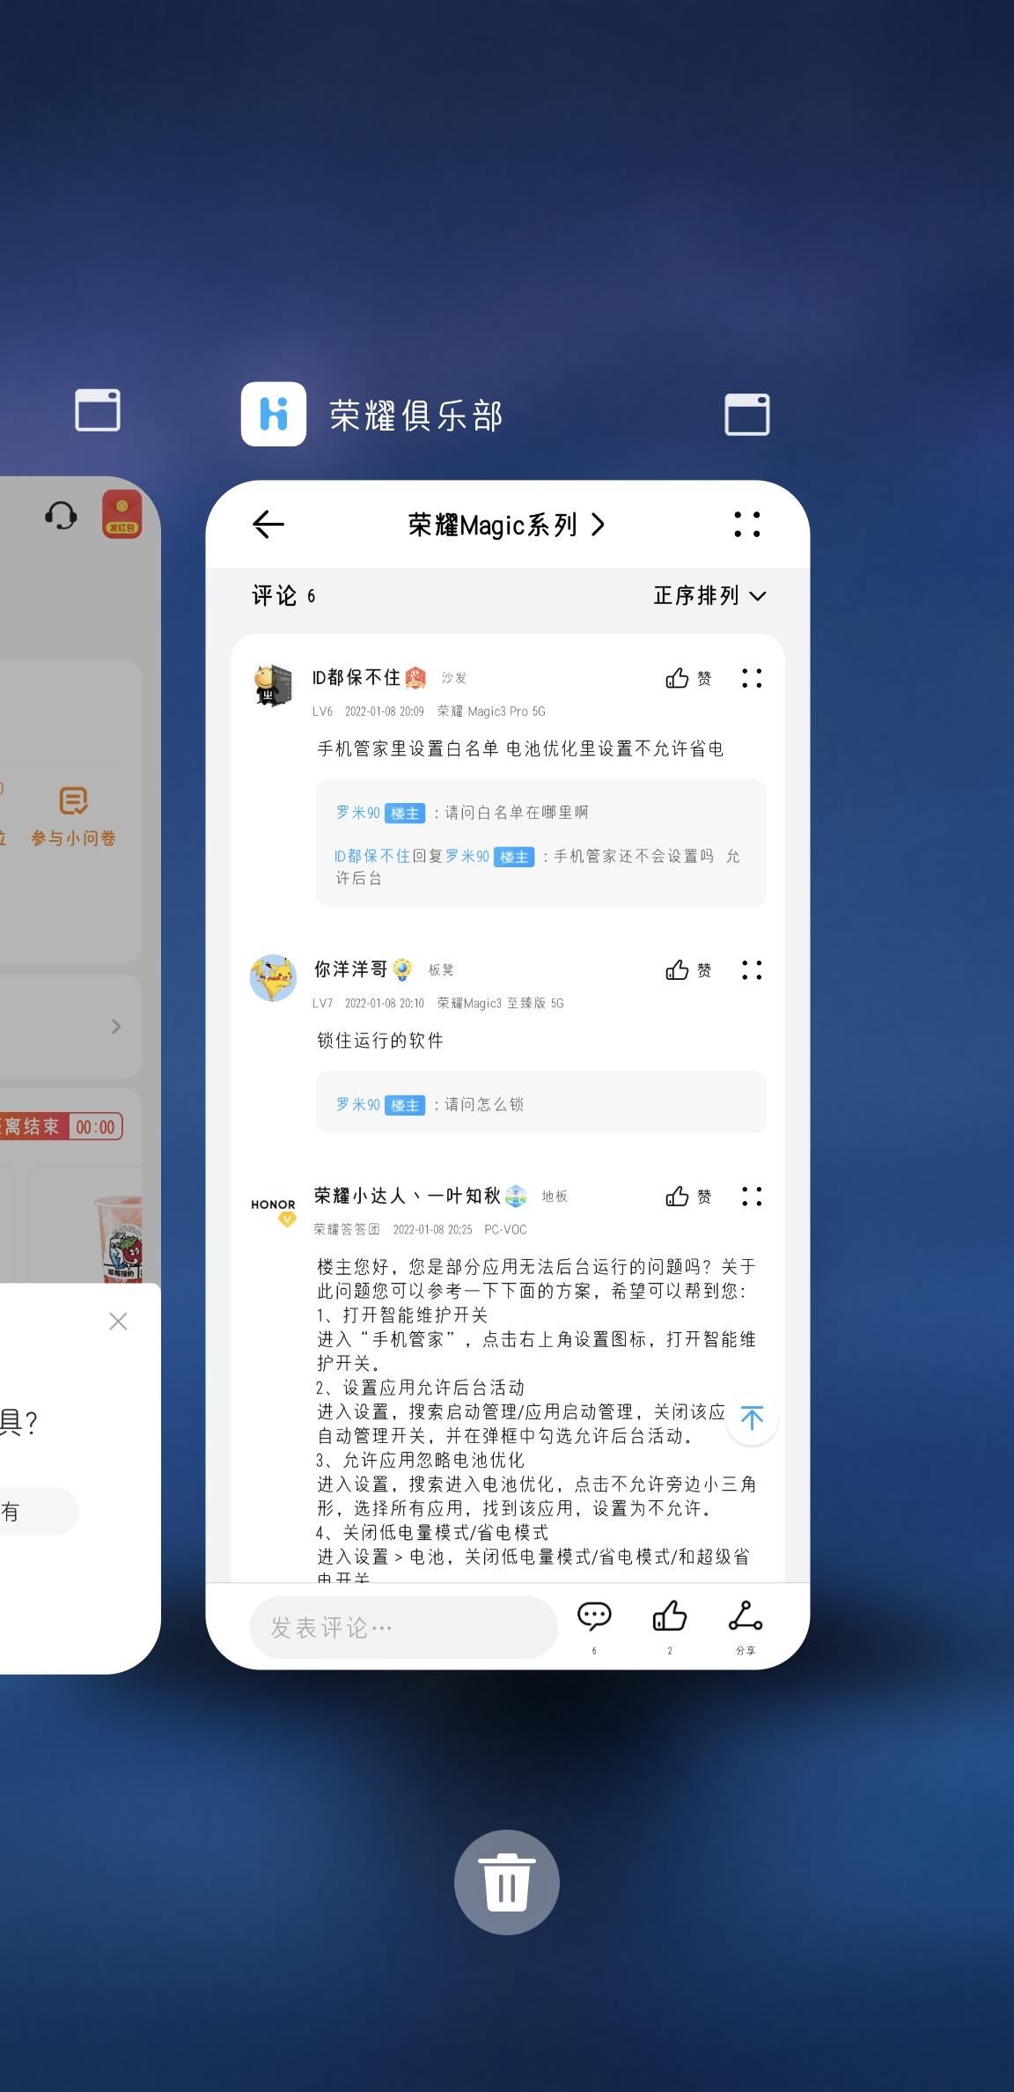
Task: Tap headset customer service icon in left app
Action: (x=61, y=515)
